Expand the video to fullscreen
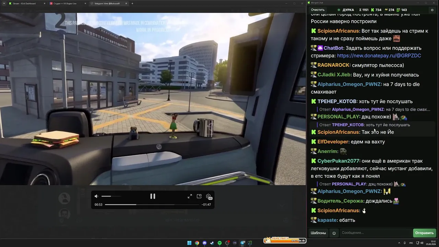Image resolution: width=439 pixels, height=247 pixels. click(x=190, y=196)
